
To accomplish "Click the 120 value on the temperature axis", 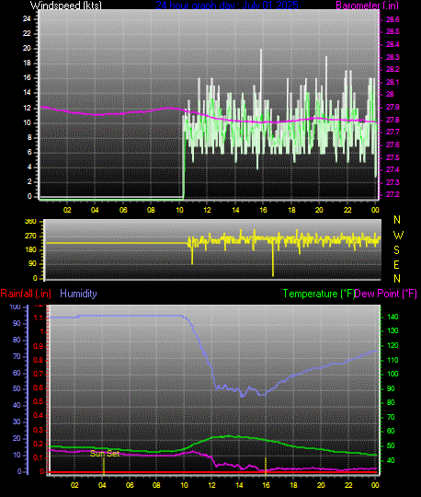I will coord(393,345).
